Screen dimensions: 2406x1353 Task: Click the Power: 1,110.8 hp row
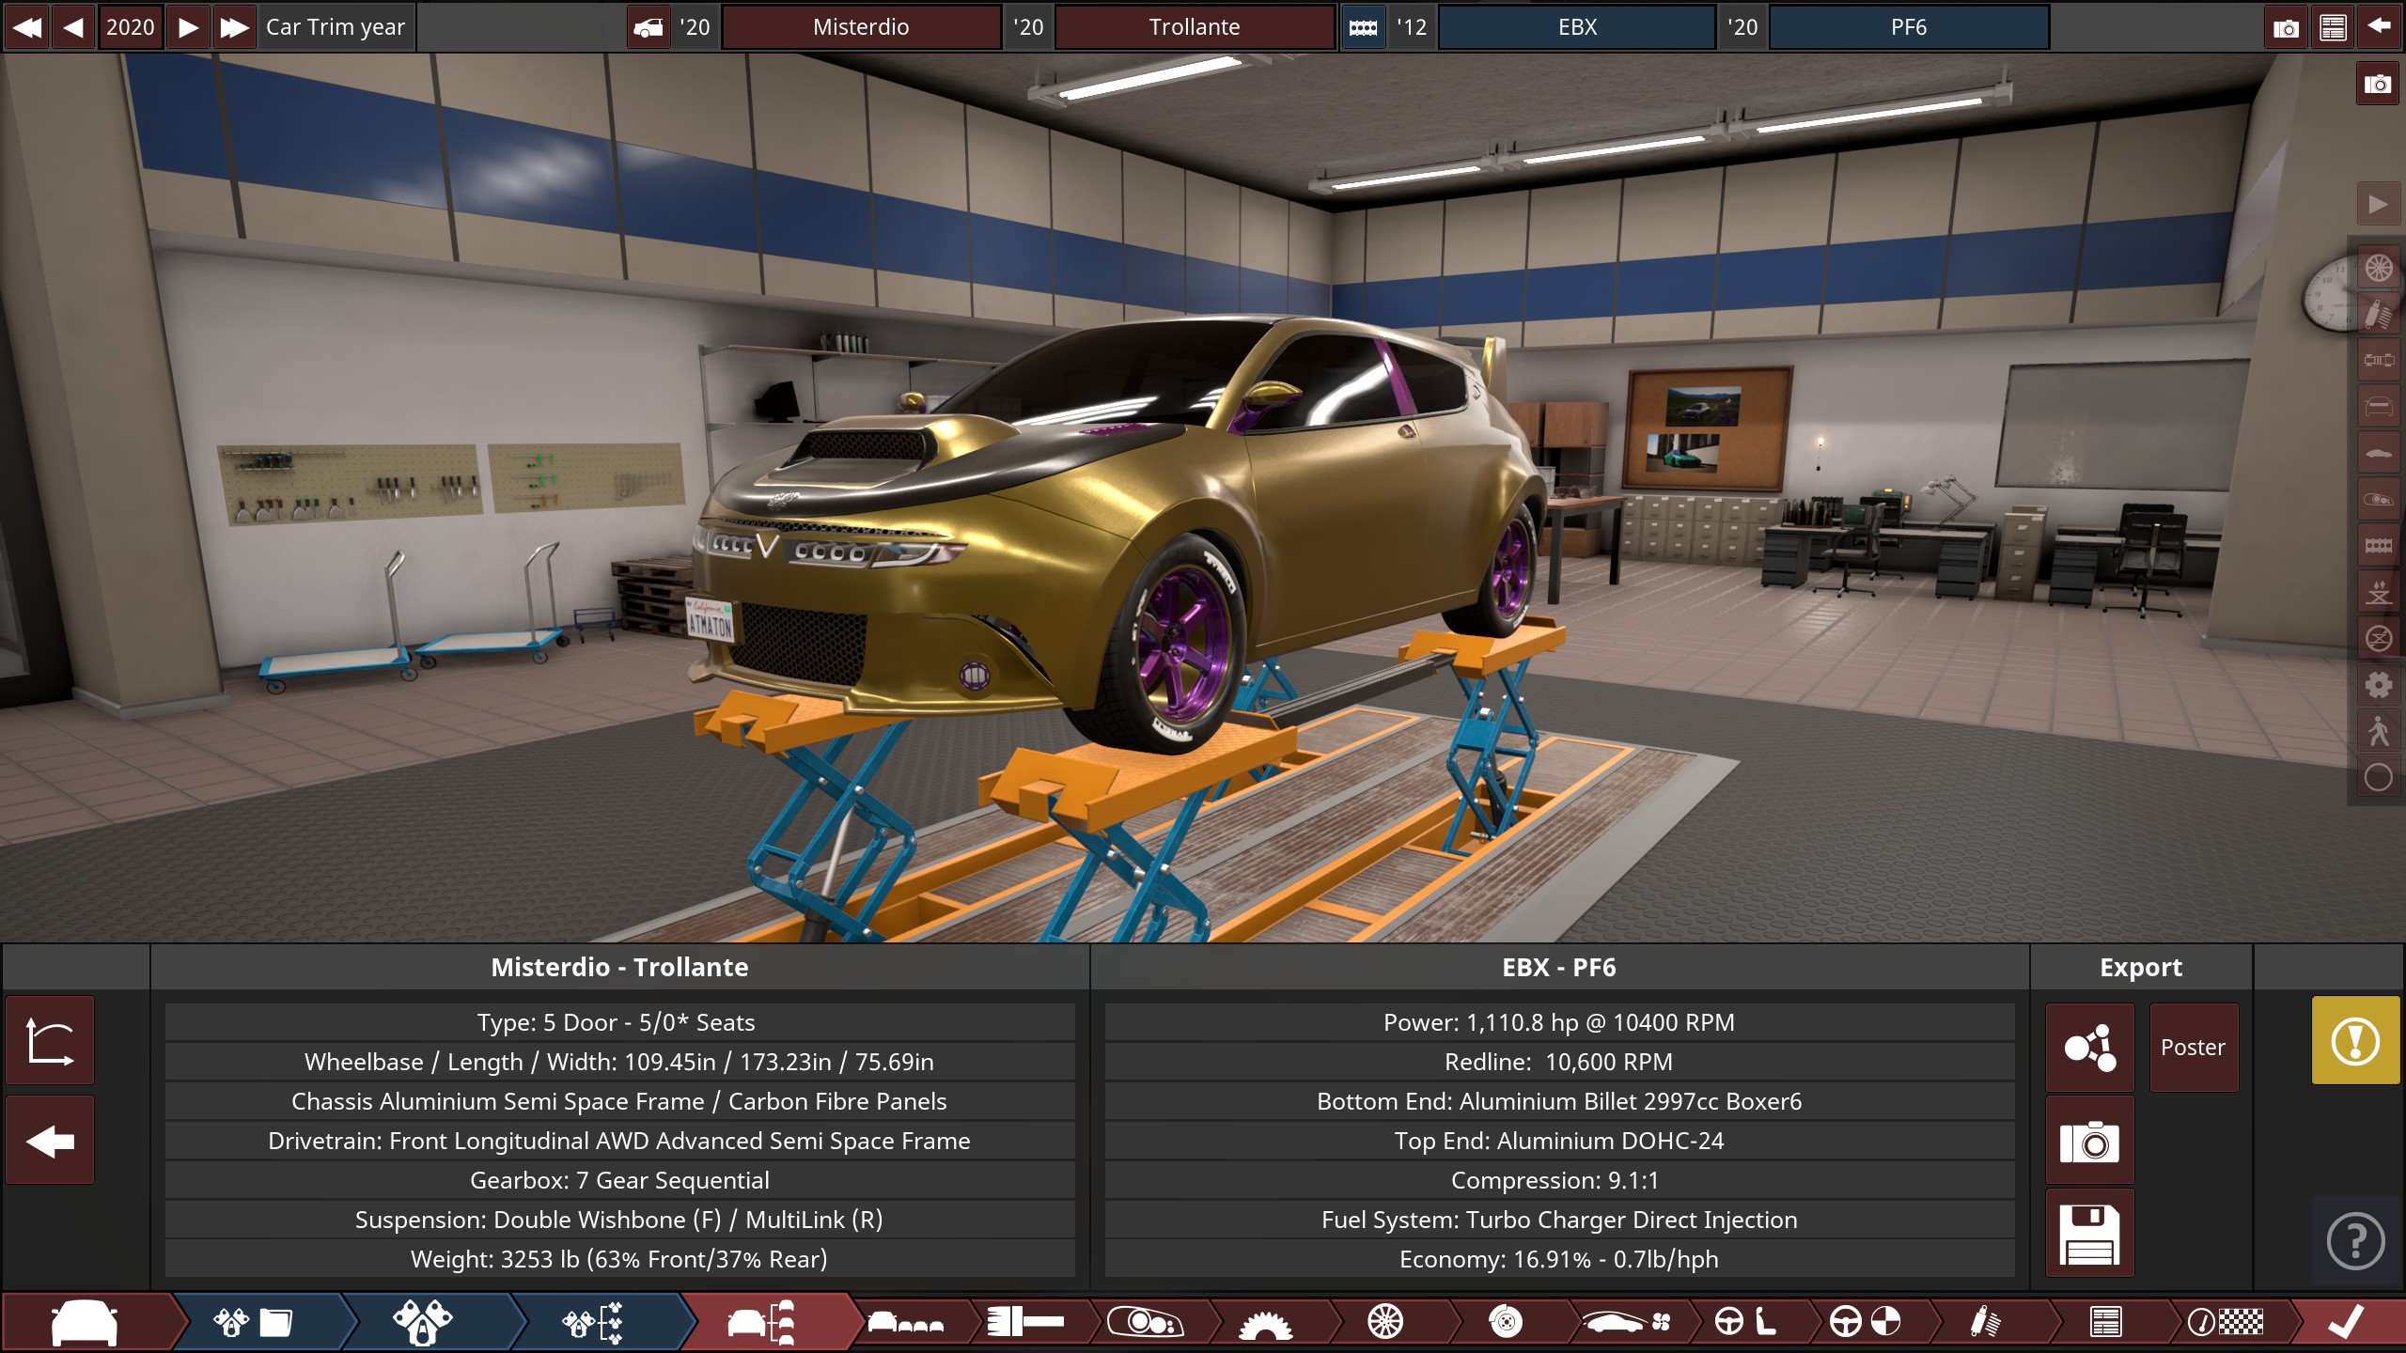(x=1559, y=1022)
